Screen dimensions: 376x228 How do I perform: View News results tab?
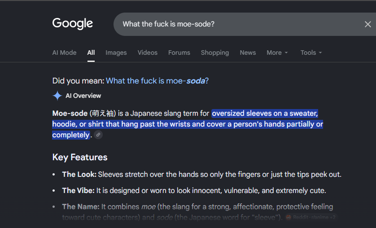pos(248,53)
